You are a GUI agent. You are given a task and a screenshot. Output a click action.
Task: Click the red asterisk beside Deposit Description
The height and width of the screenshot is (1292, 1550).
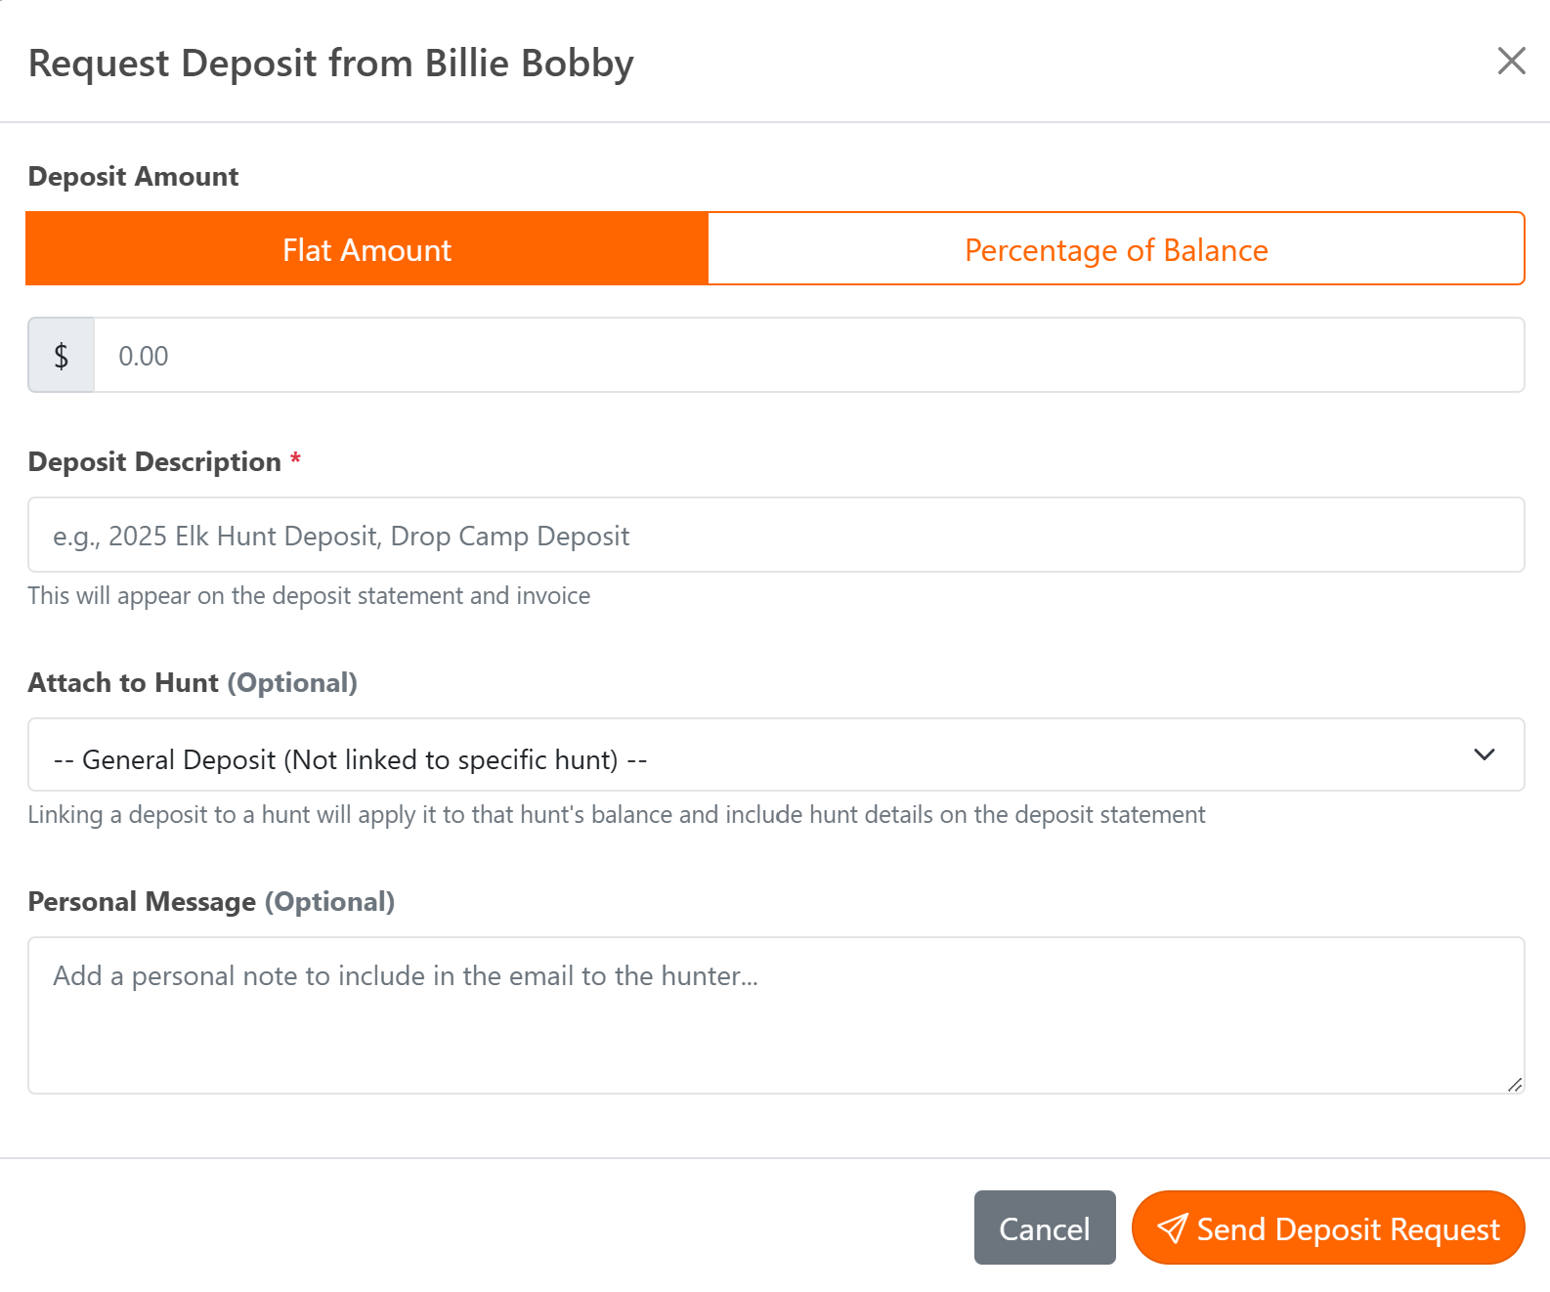[x=296, y=459]
